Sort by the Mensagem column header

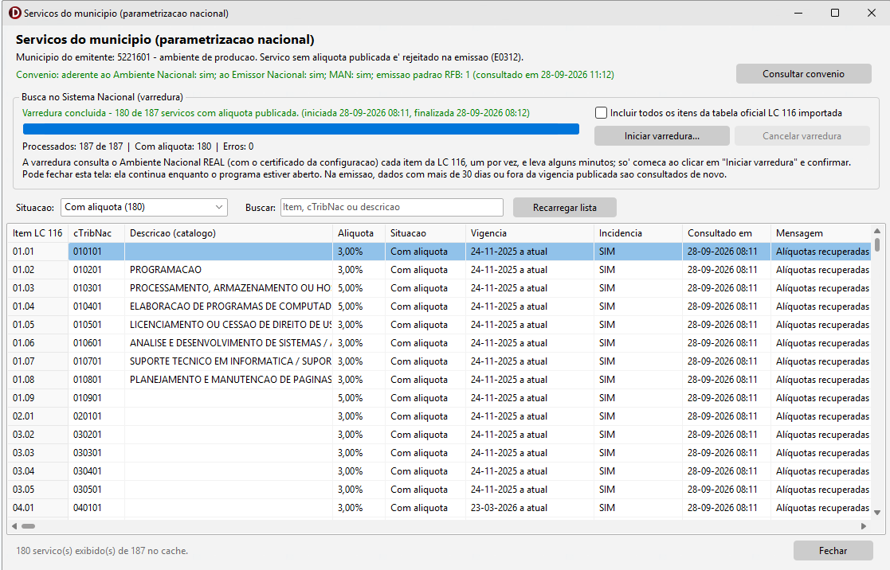pyautogui.click(x=821, y=233)
